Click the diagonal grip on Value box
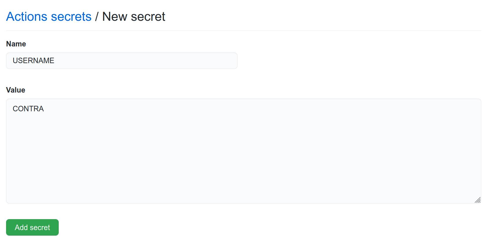This screenshot has height=252, width=494. tap(478, 200)
